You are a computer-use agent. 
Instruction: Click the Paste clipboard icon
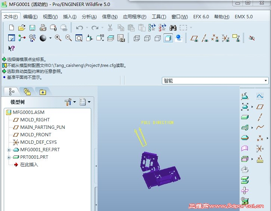[131, 28]
